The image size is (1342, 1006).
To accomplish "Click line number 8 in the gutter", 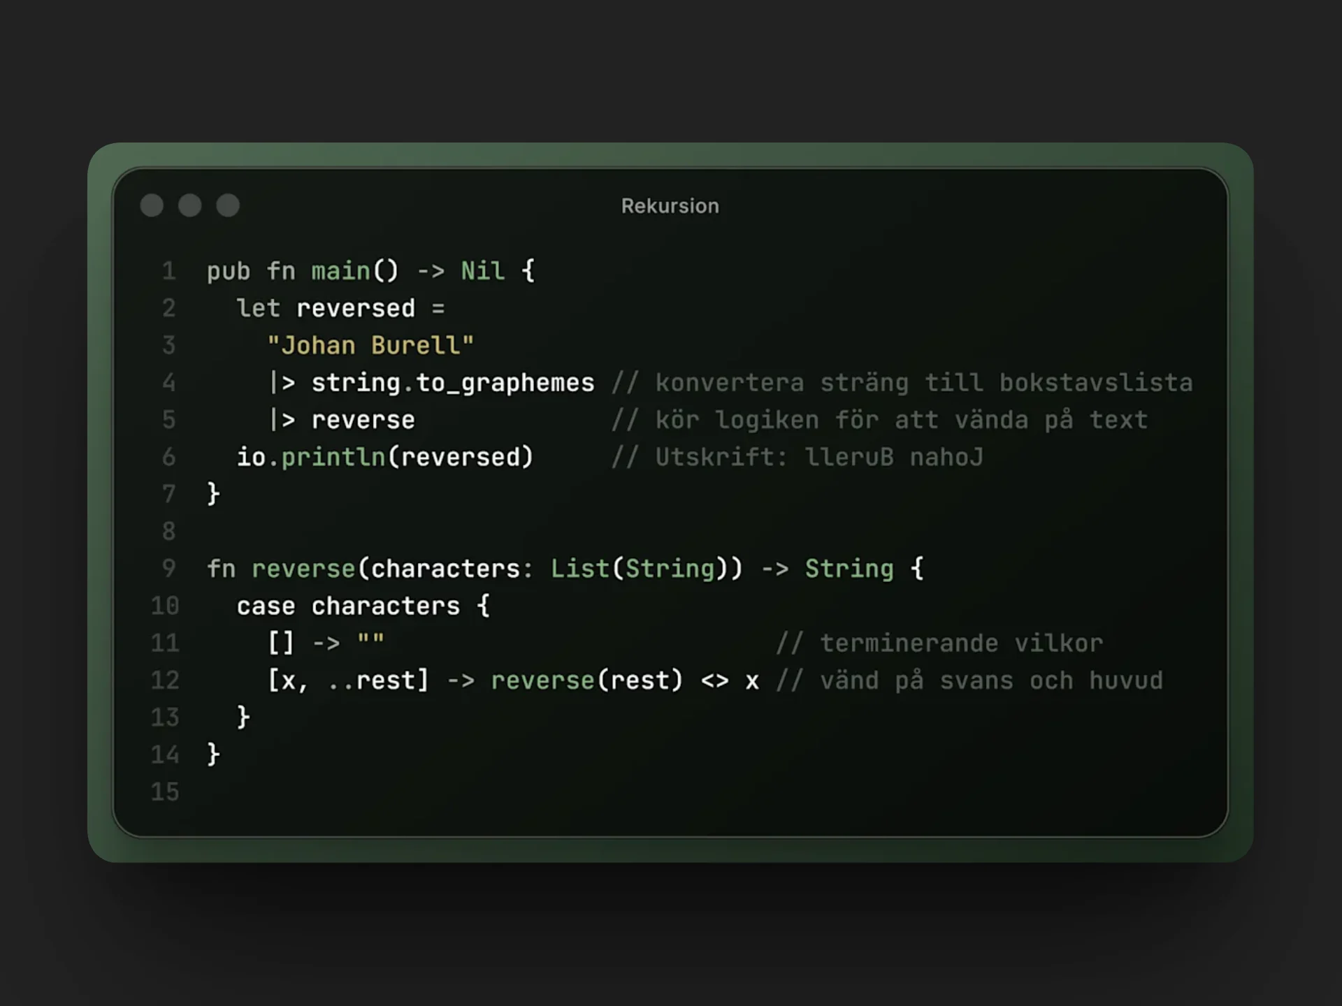I will coord(169,532).
